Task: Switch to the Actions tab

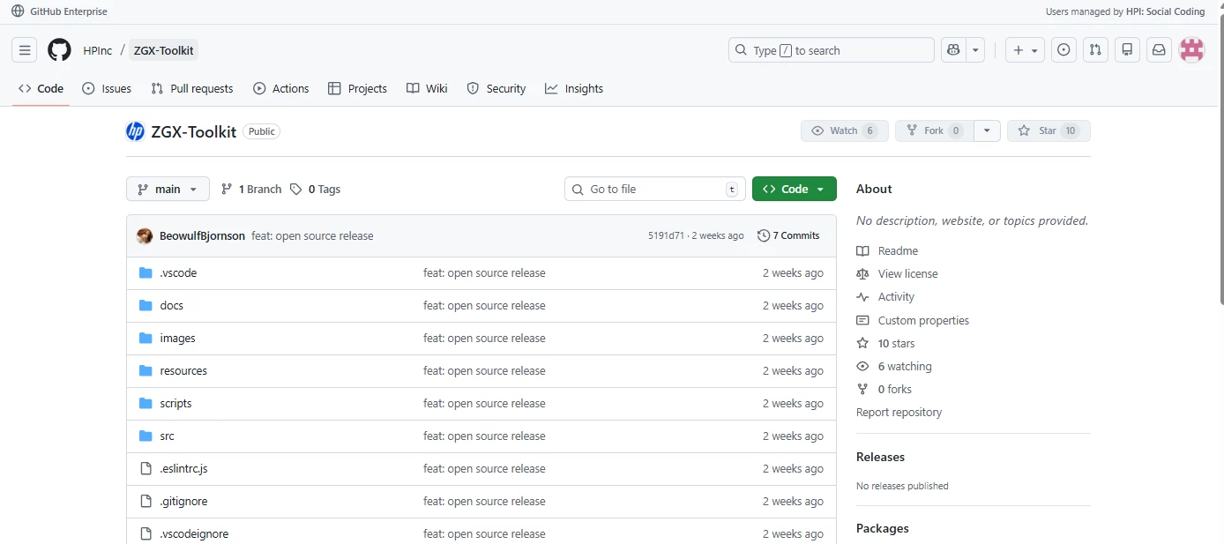Action: pos(281,88)
